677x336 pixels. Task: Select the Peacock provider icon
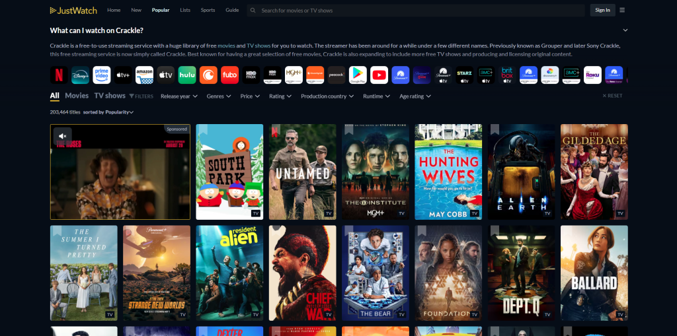tap(337, 75)
